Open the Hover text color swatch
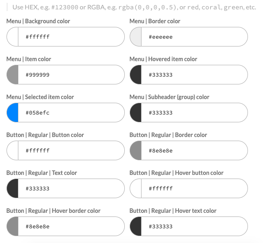 point(136,226)
